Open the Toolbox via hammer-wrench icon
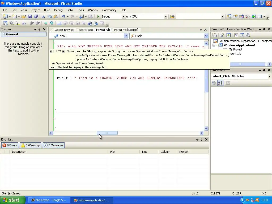272x204 pixels. click(x=248, y=16)
